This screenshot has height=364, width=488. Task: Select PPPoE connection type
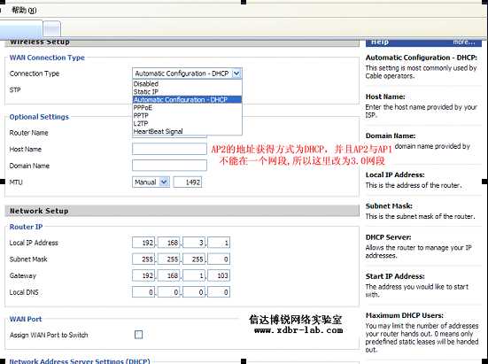[x=187, y=108]
